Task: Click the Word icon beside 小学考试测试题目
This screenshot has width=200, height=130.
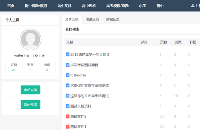Action: (x=68, y=65)
